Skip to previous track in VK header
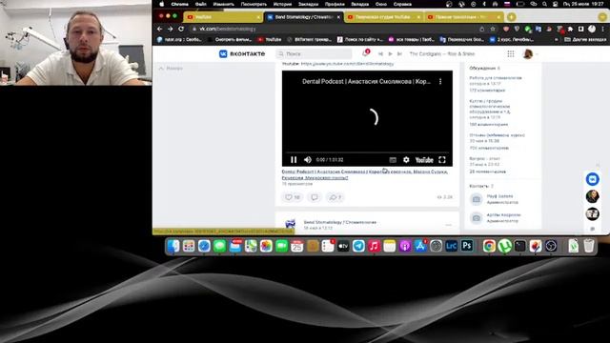 380,54
